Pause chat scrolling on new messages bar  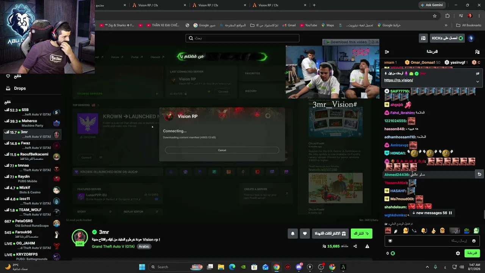[x=451, y=213]
